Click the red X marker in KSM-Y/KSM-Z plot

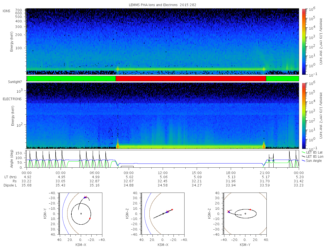click(x=228, y=211)
